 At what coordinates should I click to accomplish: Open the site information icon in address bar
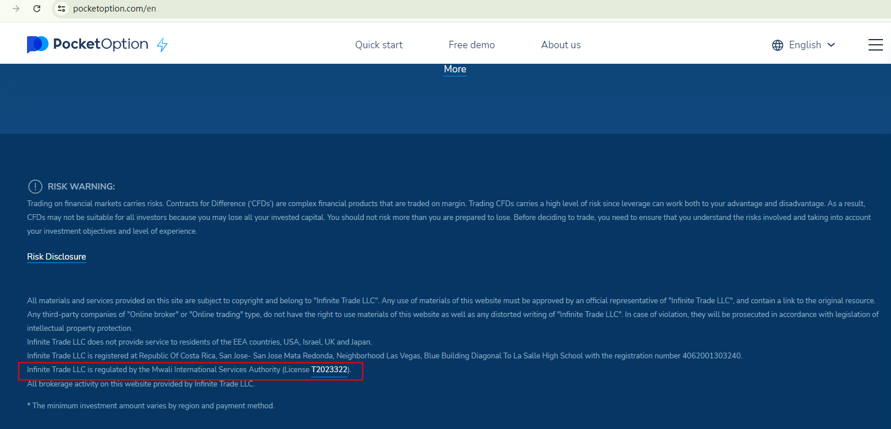62,9
